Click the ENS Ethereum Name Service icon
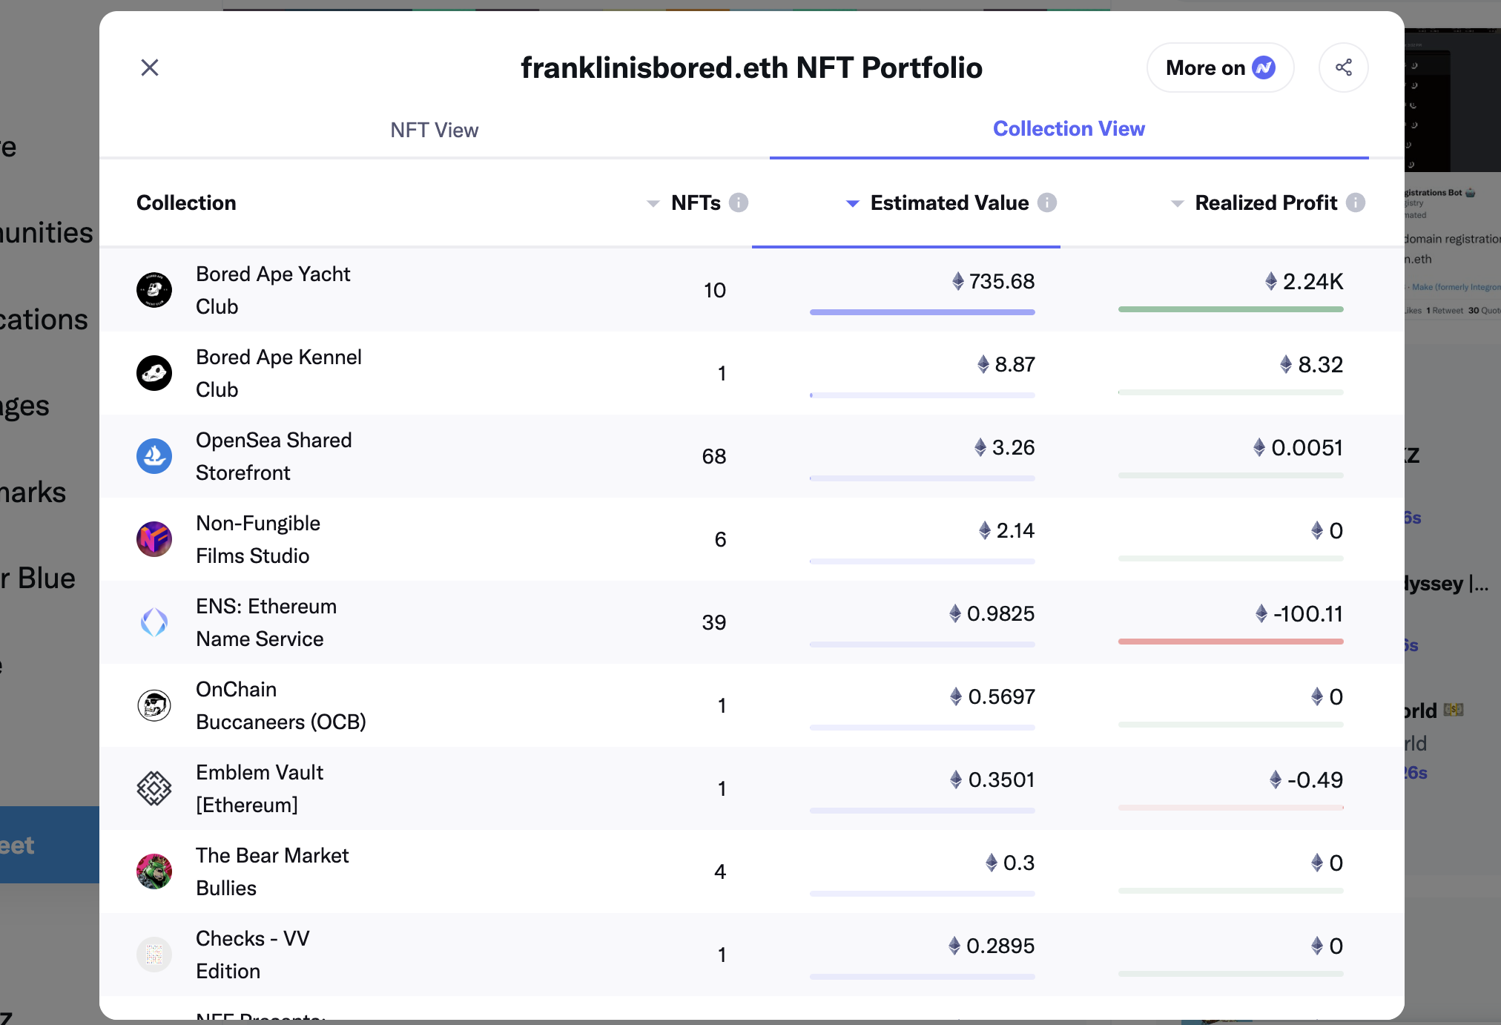Image resolution: width=1501 pixels, height=1025 pixels. pos(154,622)
